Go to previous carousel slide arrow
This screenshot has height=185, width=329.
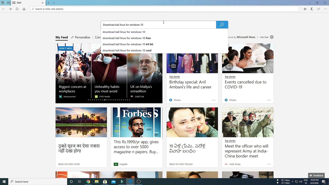(58, 73)
